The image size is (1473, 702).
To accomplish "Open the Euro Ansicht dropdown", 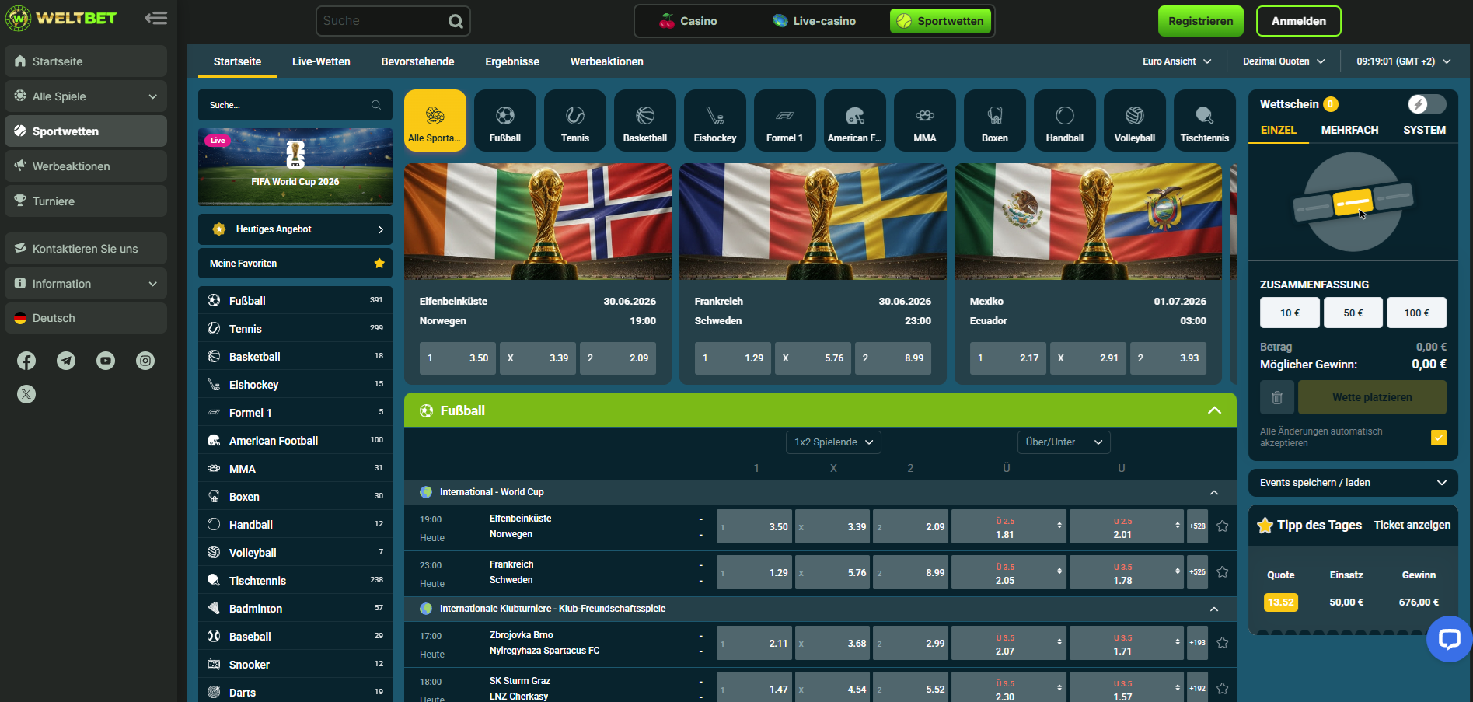I will 1177,61.
